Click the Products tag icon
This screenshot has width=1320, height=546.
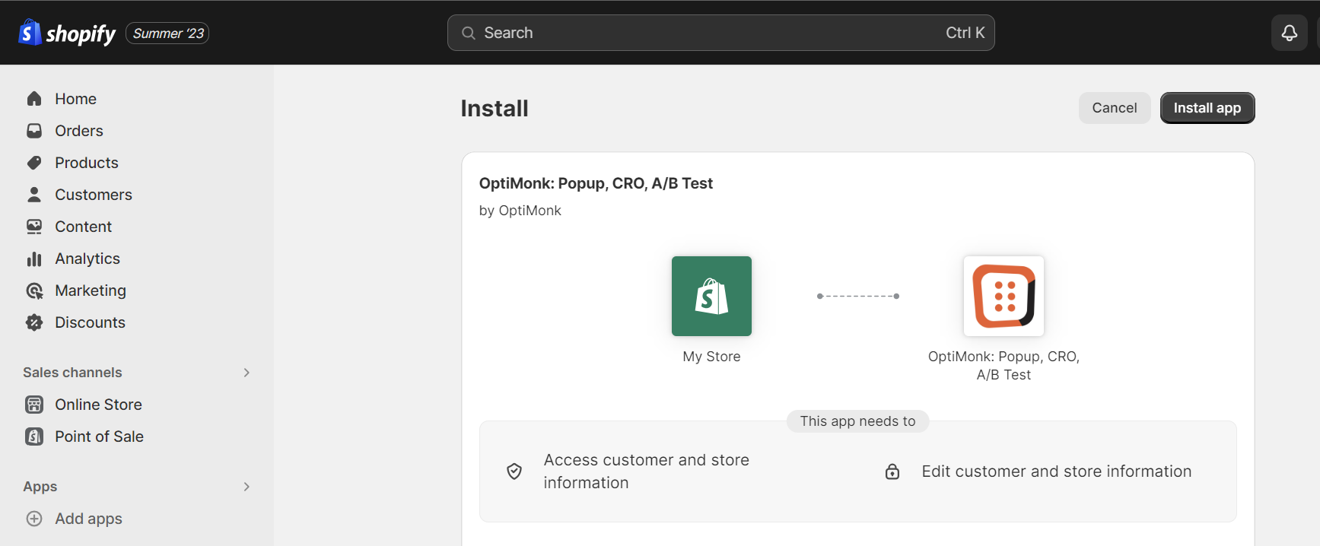click(34, 163)
